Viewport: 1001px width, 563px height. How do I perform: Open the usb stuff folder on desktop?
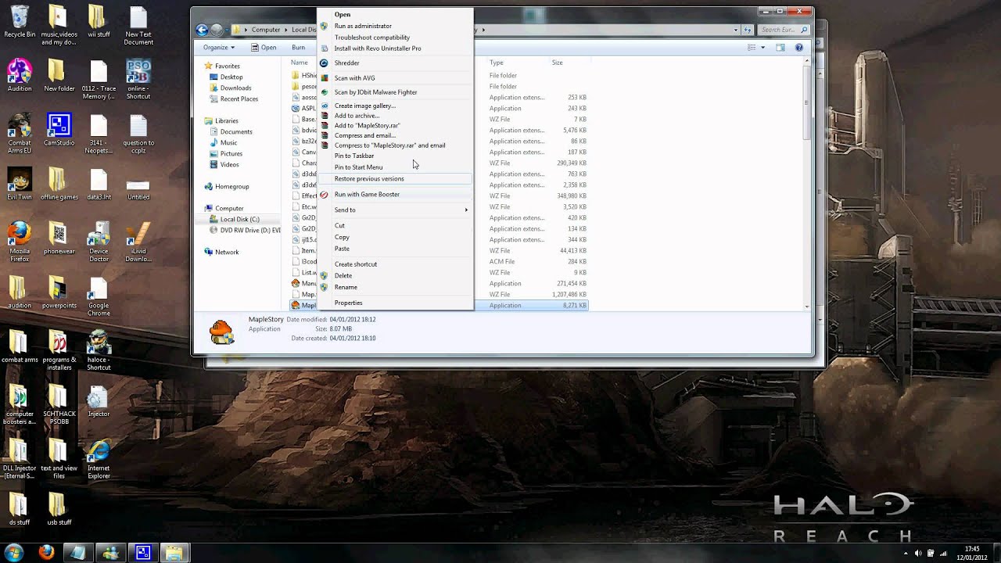[x=59, y=509]
